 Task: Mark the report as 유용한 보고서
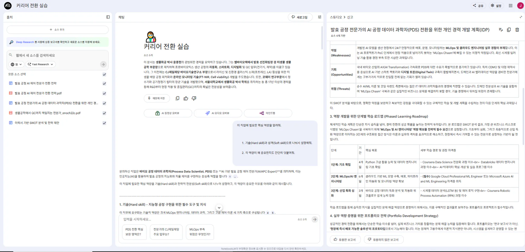pyautogui.click(x=345, y=239)
